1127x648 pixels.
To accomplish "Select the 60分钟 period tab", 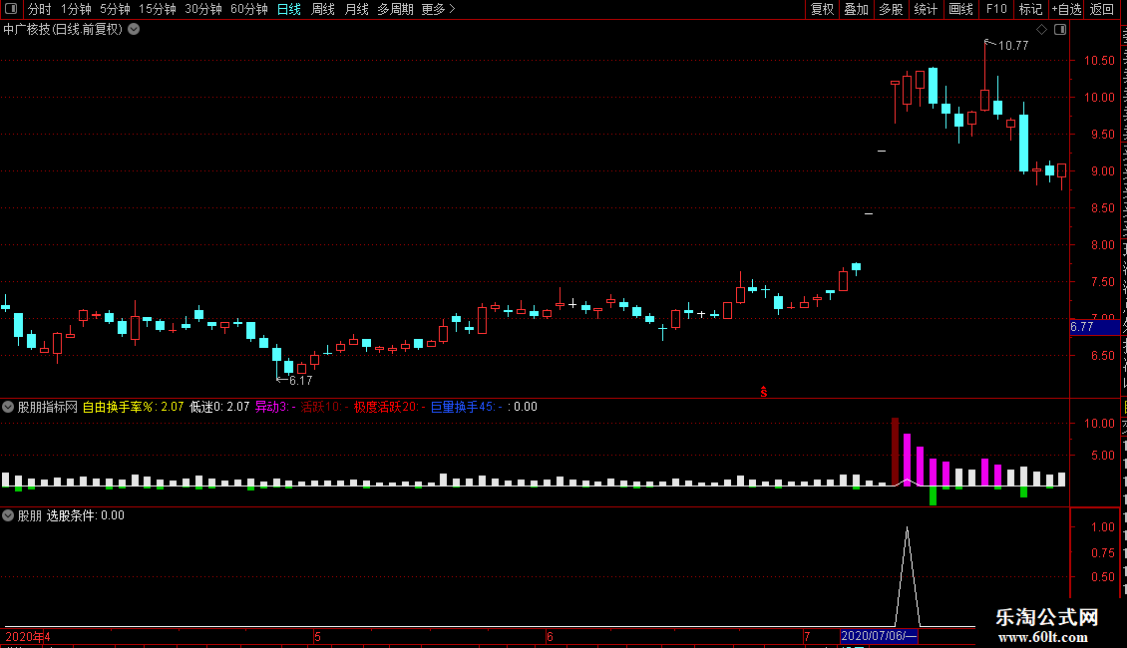I will tap(248, 9).
